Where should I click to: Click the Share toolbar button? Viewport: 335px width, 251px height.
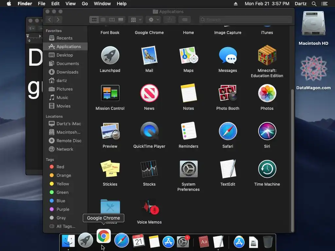click(170, 20)
